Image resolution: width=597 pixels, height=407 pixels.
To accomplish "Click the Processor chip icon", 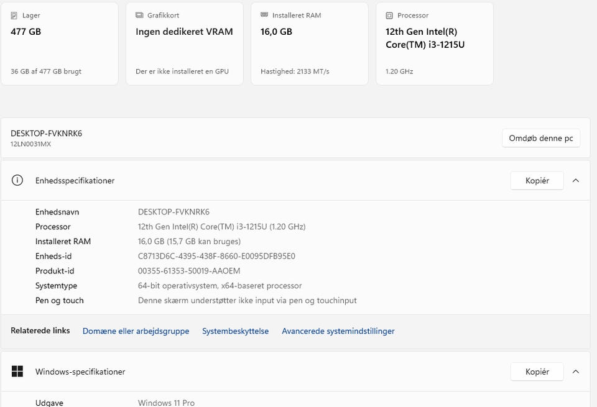I will click(x=389, y=16).
